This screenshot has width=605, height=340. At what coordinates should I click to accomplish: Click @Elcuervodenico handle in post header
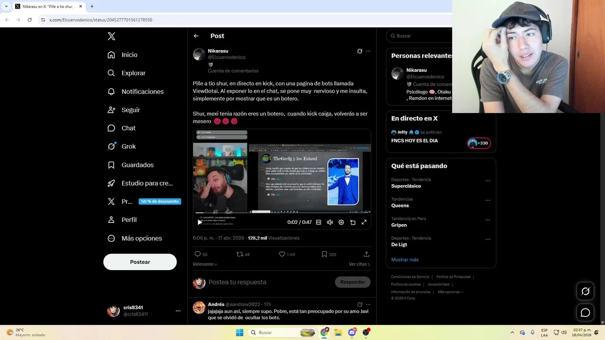[226, 57]
